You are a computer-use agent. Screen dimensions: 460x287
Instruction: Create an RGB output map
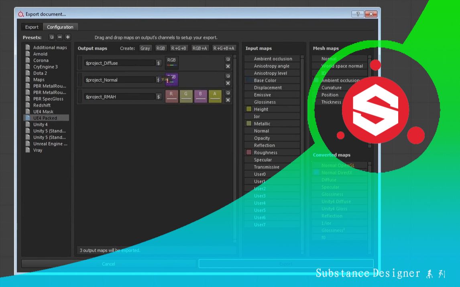pyautogui.click(x=161, y=49)
